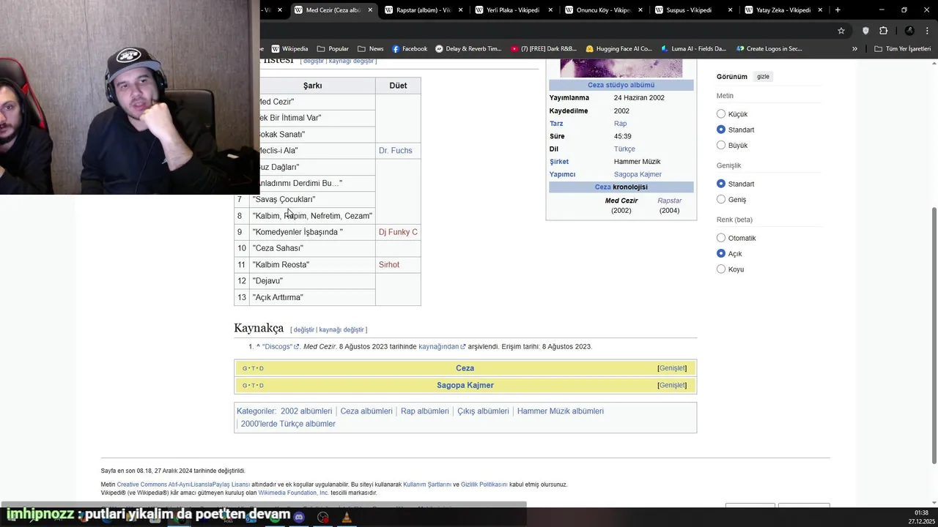Select Büyük text size
This screenshot has width=938, height=527.
point(721,145)
